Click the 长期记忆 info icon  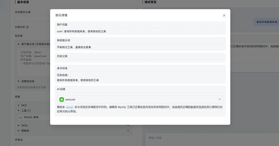[27, 27]
